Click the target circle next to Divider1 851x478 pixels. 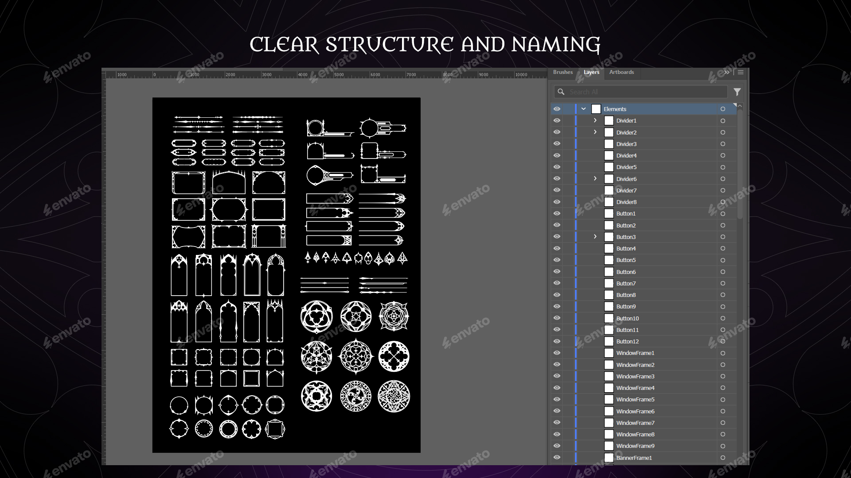(722, 120)
